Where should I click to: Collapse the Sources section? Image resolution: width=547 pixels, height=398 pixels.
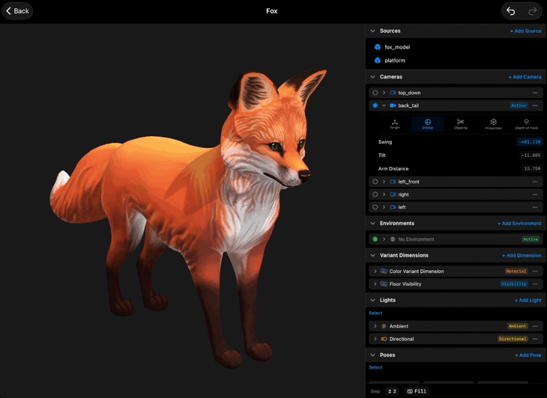372,31
